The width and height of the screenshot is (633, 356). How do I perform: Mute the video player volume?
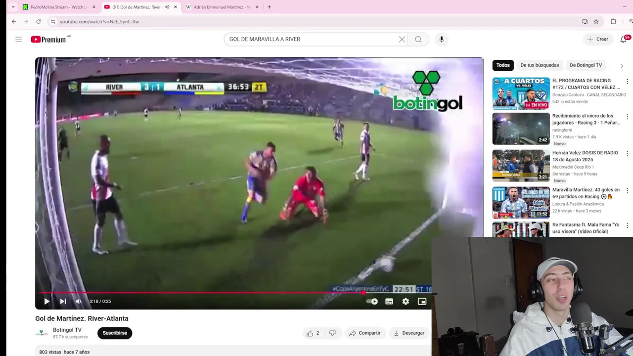tap(78, 301)
